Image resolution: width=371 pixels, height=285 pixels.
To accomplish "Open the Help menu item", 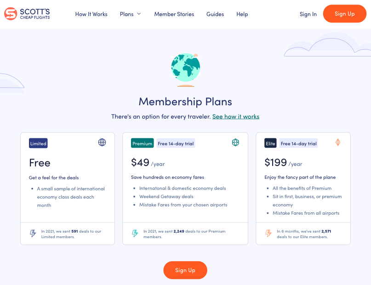I will (242, 14).
